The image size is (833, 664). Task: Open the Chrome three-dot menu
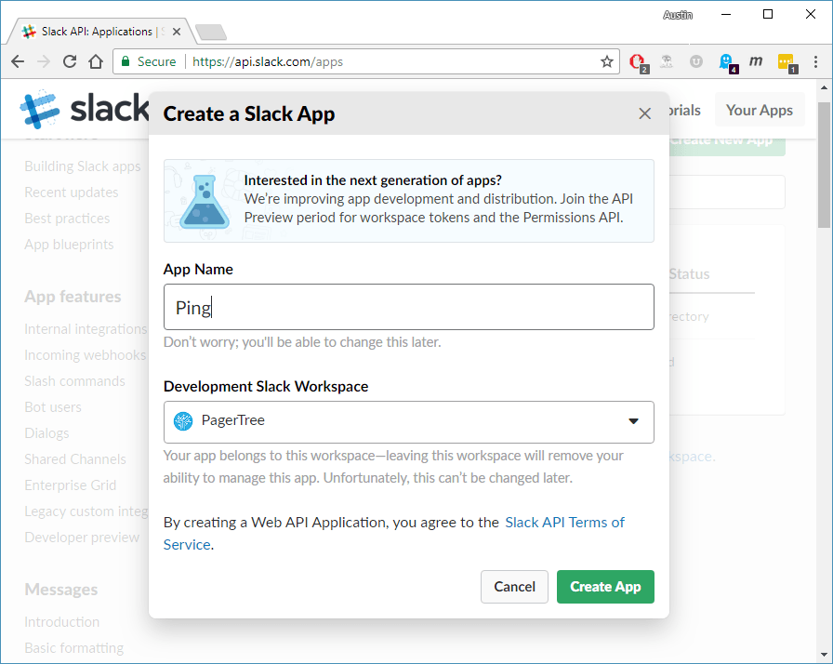pyautogui.click(x=815, y=61)
